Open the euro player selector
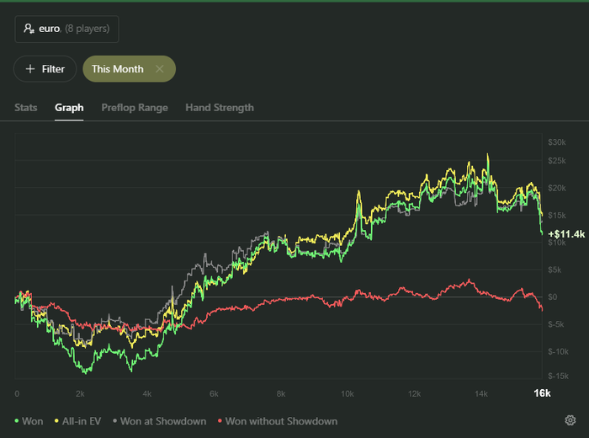This screenshot has height=438, width=589. pos(66,29)
